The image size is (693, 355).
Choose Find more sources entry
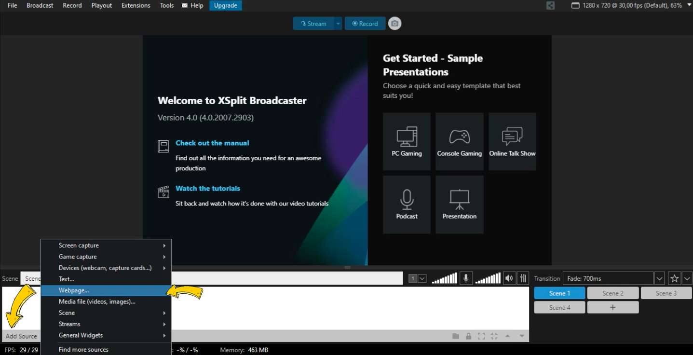106,349
